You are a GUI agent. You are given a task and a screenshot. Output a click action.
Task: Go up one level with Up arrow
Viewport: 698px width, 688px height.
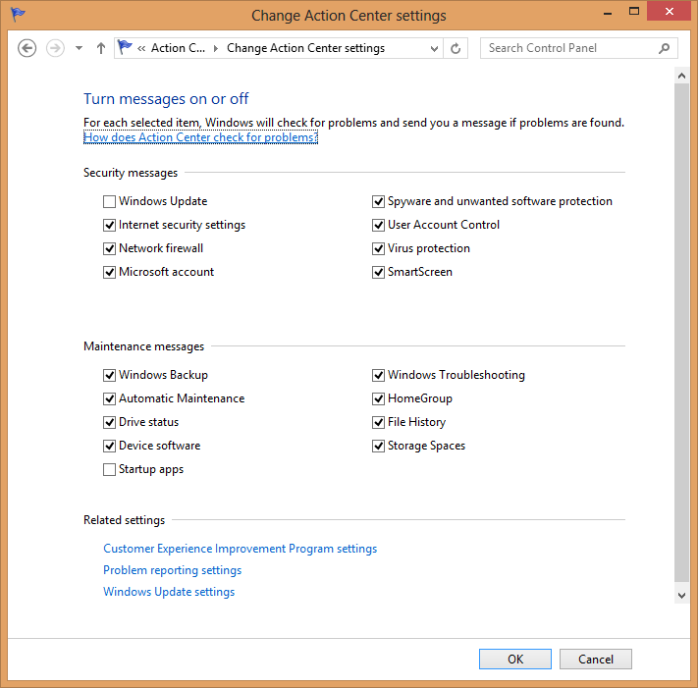coord(101,48)
